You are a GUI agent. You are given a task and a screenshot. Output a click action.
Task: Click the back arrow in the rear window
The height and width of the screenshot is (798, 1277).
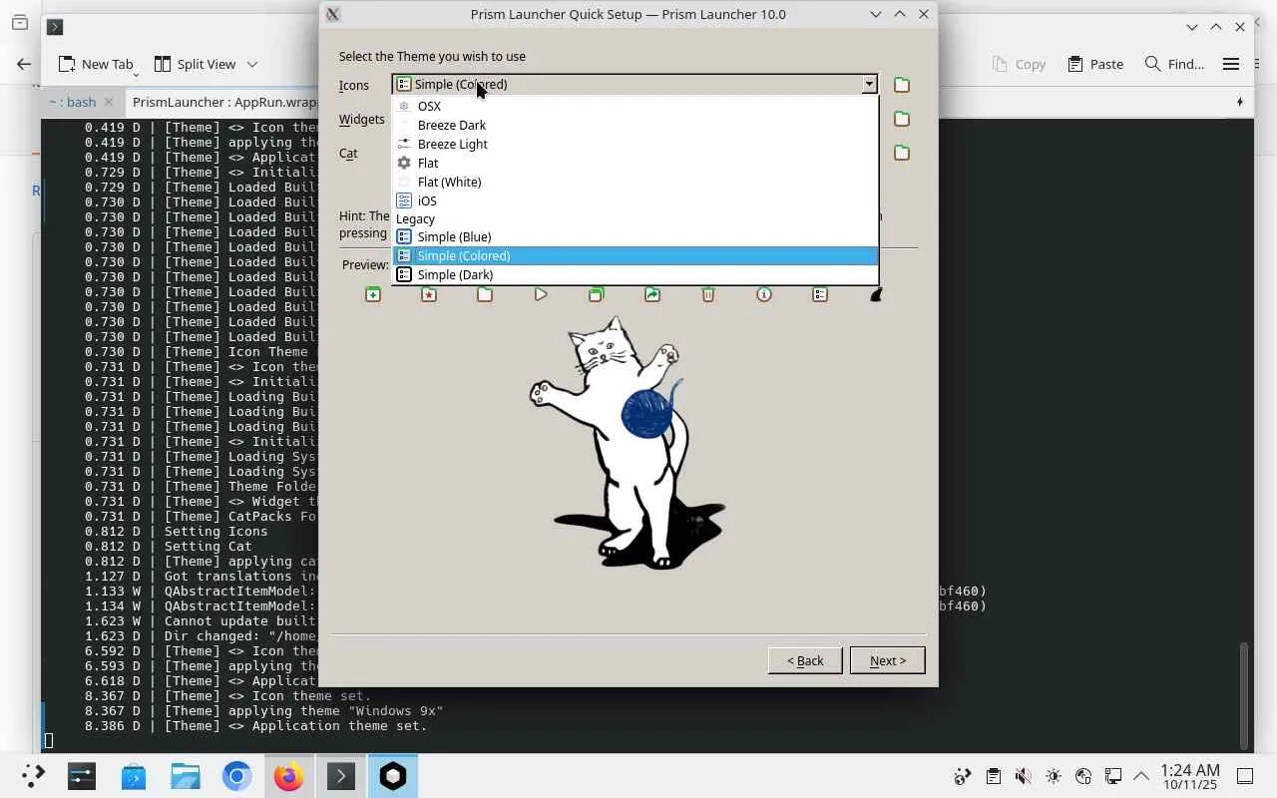24,64
